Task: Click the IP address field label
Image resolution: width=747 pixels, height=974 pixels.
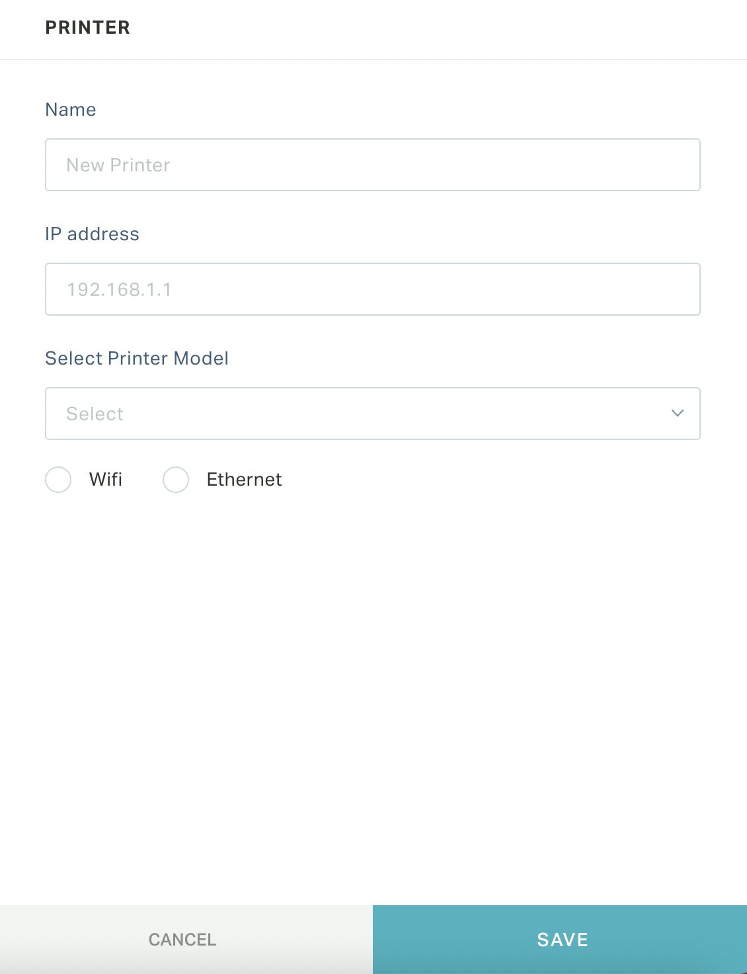Action: coord(92,234)
